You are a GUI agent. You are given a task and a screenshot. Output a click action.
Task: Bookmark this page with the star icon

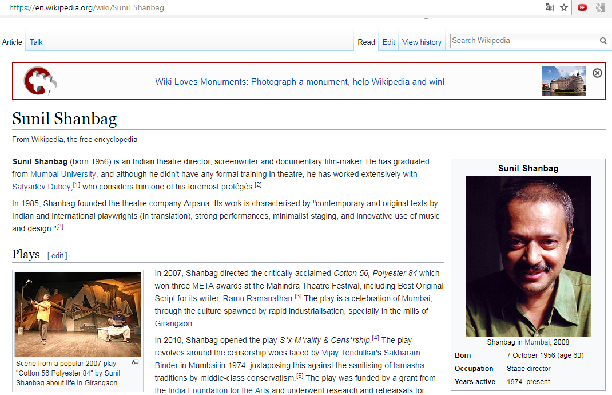(564, 7)
